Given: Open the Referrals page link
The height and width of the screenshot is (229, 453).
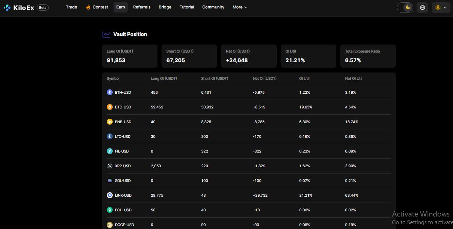Looking at the screenshot, I should click(x=142, y=7).
